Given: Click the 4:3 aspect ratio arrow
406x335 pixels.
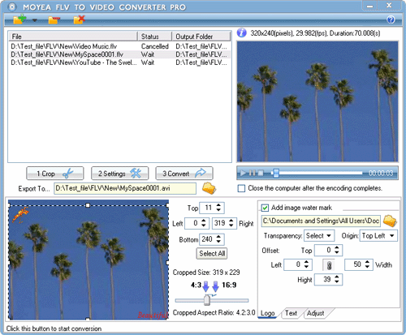Looking at the screenshot, I should tap(206, 286).
